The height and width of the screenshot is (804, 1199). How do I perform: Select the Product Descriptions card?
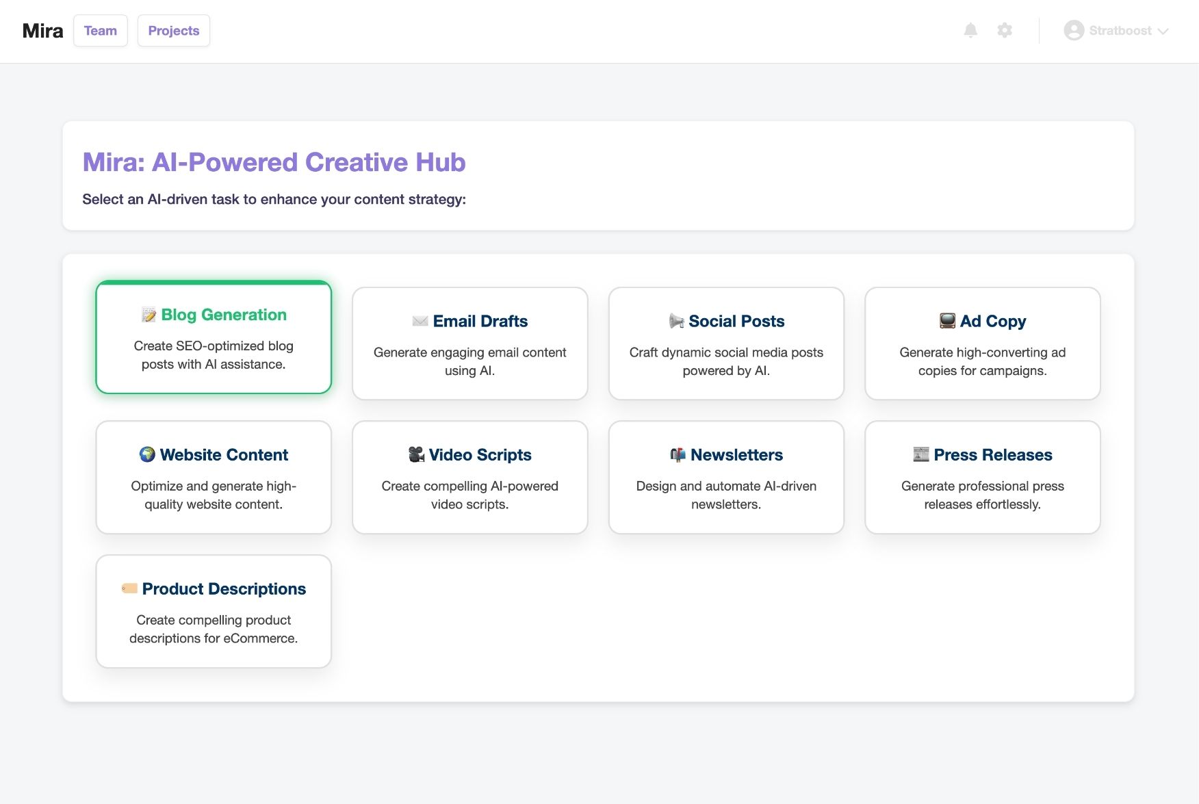(213, 610)
